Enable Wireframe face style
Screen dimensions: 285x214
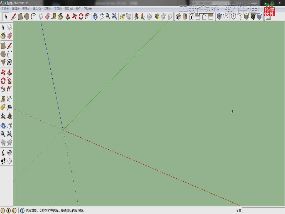tap(234, 16)
